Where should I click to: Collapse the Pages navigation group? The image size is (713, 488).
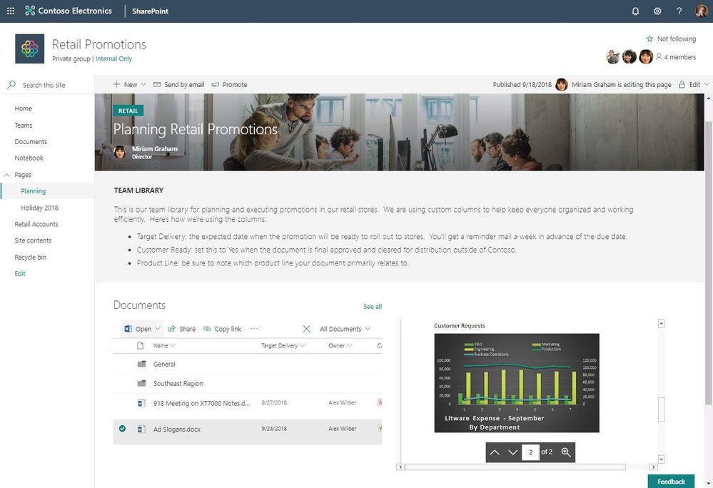7,175
